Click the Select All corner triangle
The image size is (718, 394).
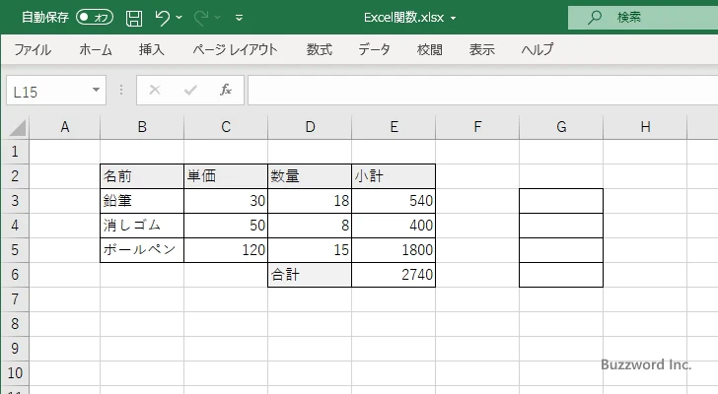click(x=18, y=127)
